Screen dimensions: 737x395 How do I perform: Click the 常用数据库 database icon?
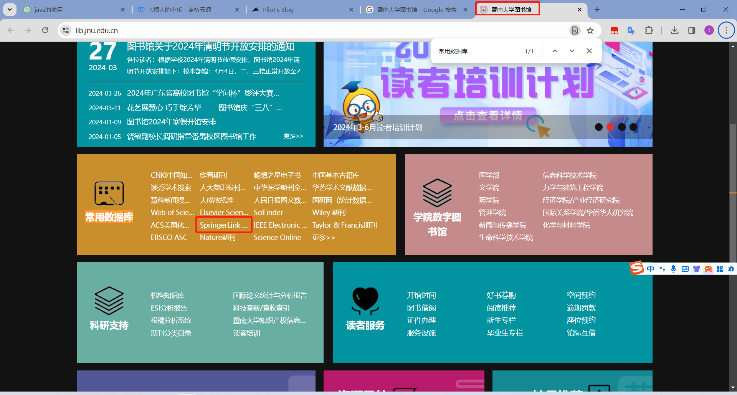(x=109, y=193)
